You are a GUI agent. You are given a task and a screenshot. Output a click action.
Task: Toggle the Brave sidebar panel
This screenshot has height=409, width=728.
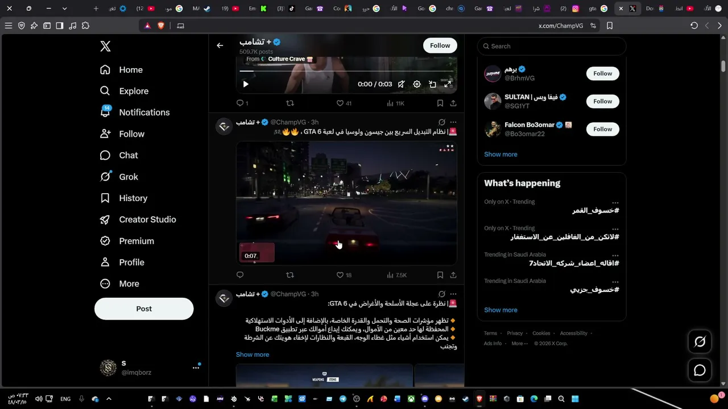[x=60, y=26]
